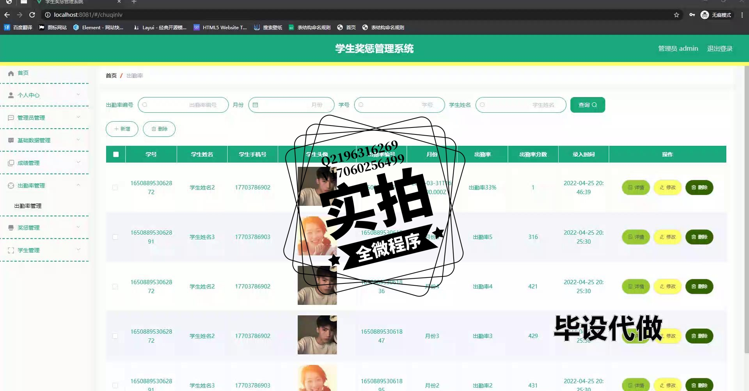Expand 基础数据管理 menu chevron
This screenshot has height=391, width=749.
78,140
